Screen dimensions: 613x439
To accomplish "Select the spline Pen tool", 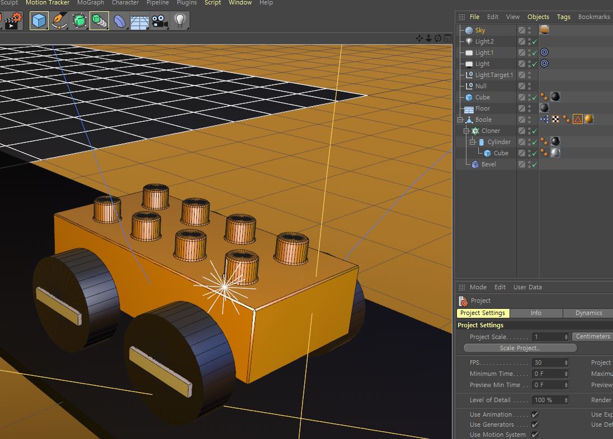I will 59,21.
